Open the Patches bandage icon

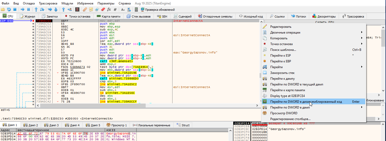tap(84, 9)
